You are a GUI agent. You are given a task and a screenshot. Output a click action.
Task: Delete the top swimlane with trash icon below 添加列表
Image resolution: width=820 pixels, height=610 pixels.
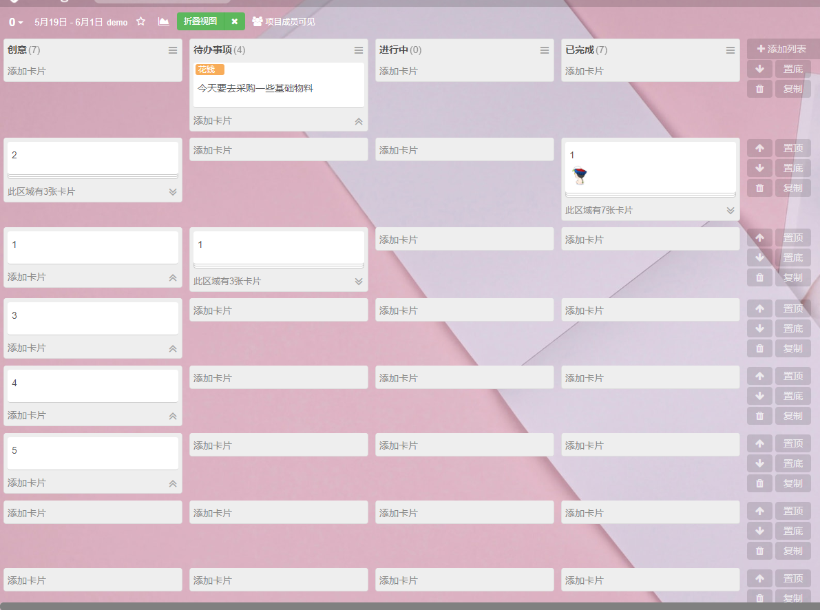coord(760,88)
